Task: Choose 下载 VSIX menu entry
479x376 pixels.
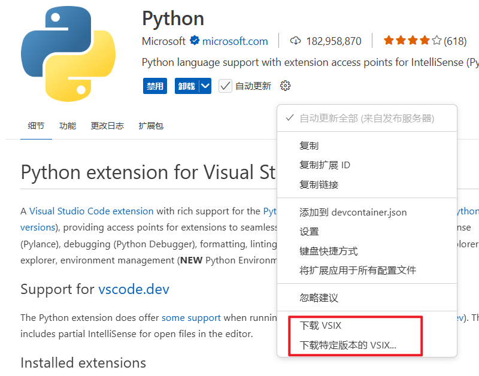Action: [367, 326]
